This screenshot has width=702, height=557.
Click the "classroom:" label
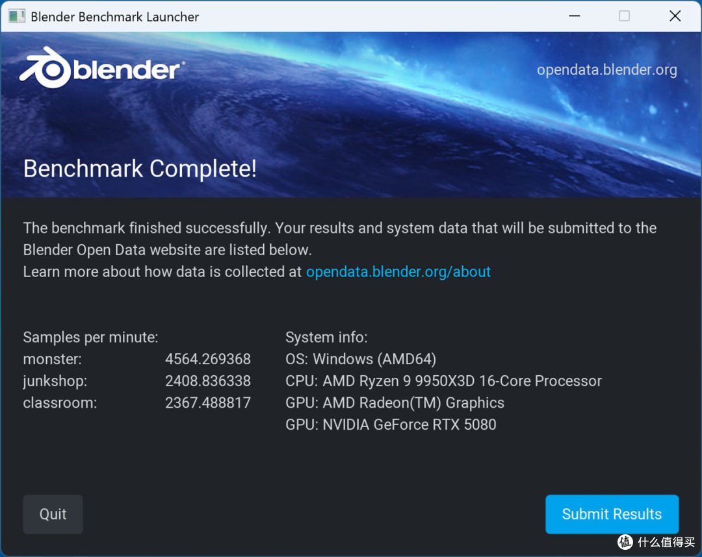pyautogui.click(x=60, y=402)
